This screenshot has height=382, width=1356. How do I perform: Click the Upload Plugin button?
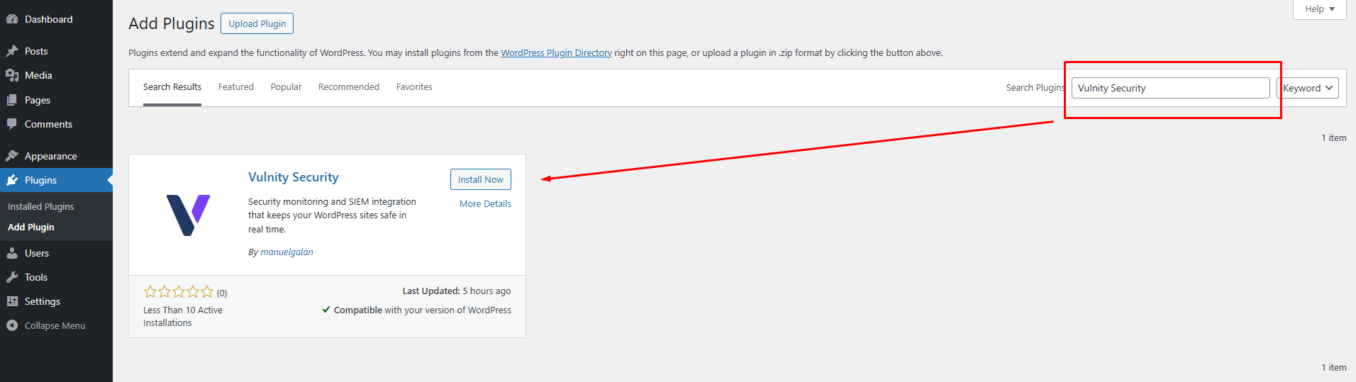[257, 23]
